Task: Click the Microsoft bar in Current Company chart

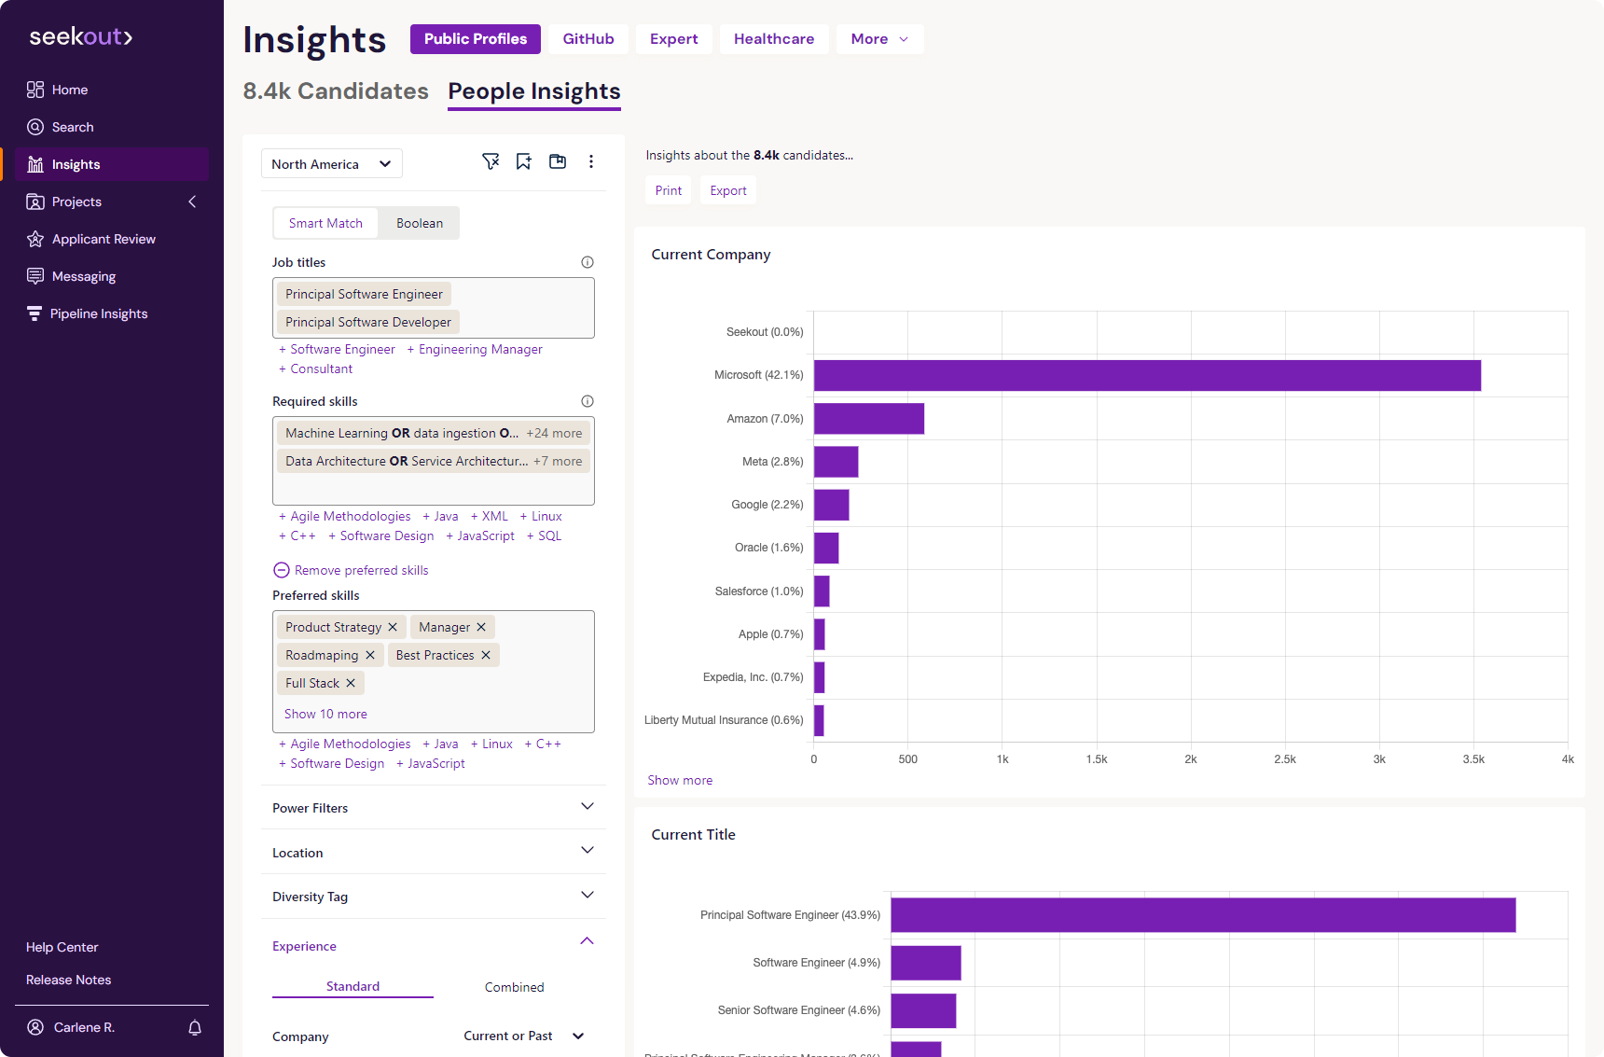Action: [1147, 375]
